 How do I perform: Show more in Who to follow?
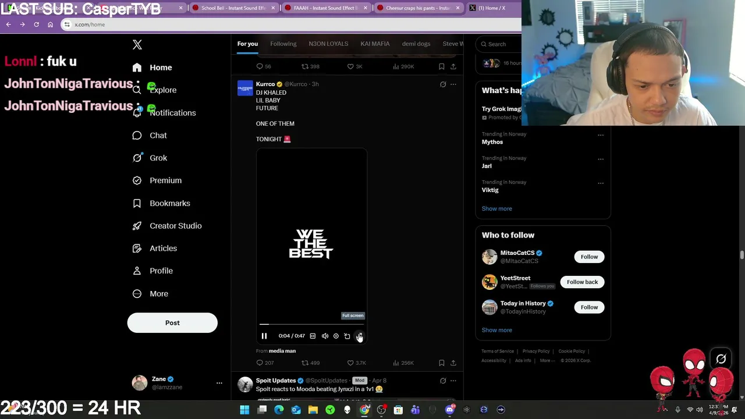(x=496, y=330)
